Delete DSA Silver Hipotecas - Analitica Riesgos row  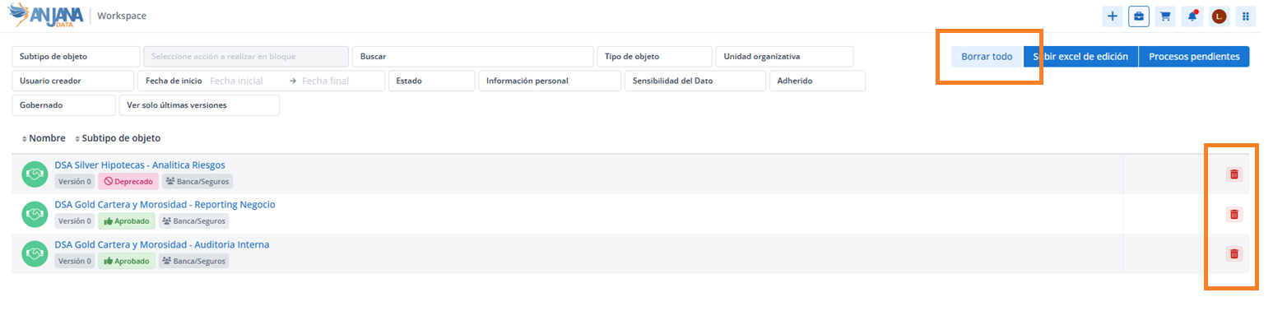click(x=1234, y=174)
